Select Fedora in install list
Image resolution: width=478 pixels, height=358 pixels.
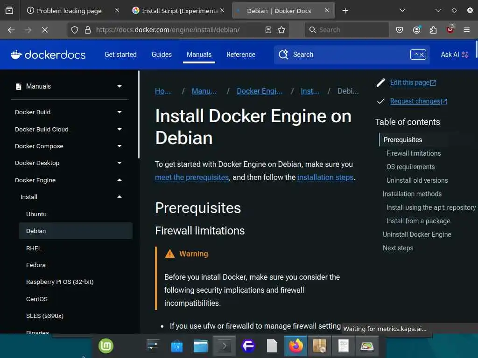point(35,265)
